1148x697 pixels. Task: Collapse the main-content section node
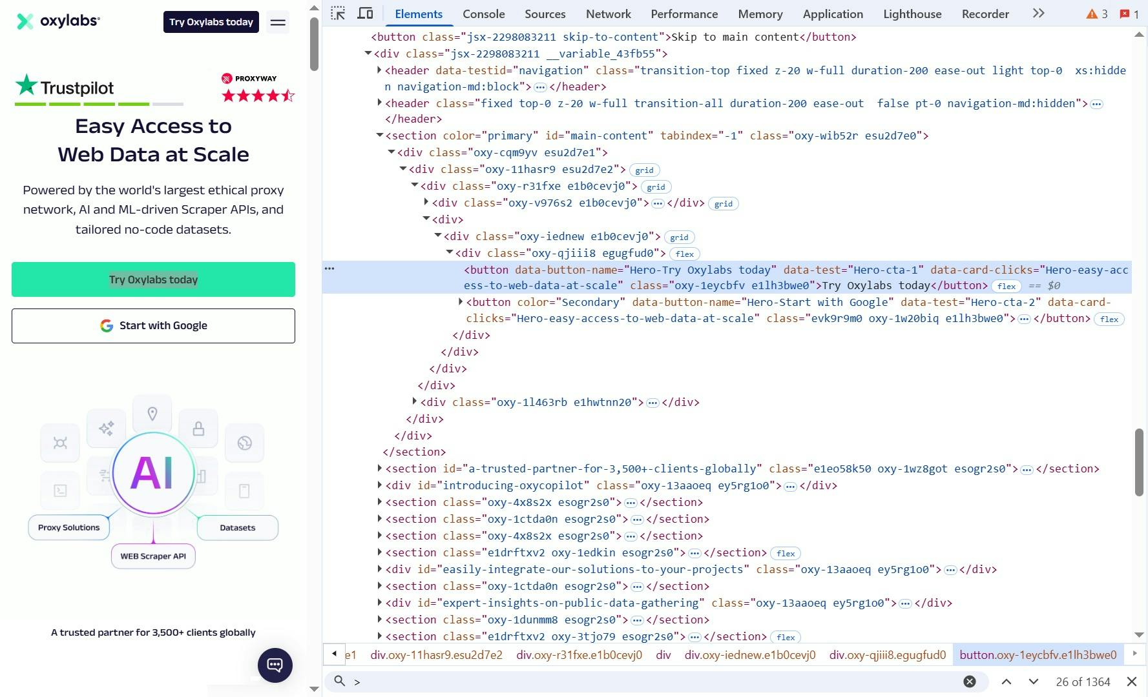coord(380,136)
